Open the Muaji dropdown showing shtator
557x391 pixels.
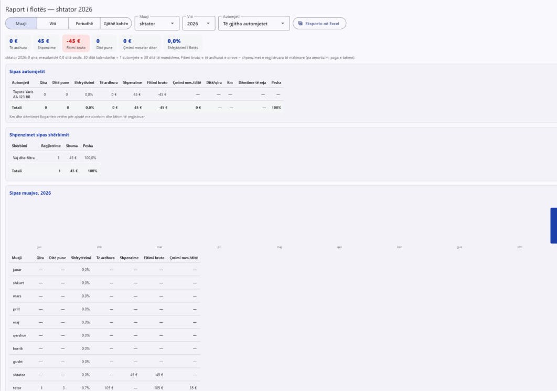tap(157, 24)
